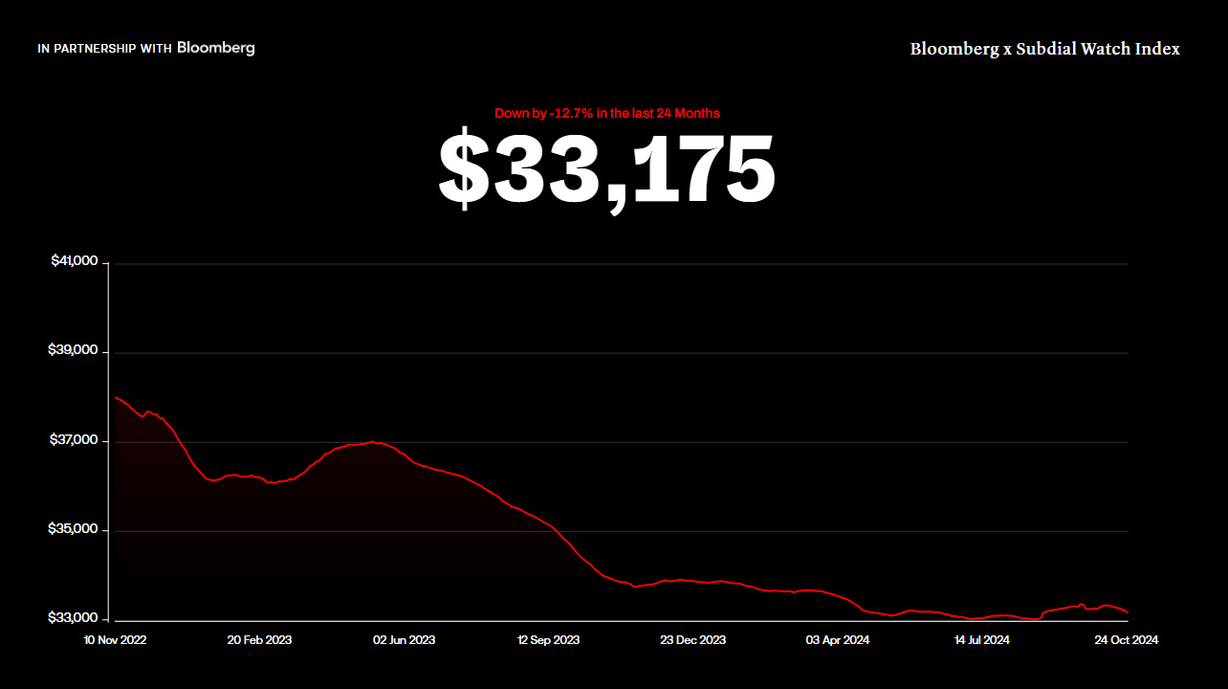Viewport: 1228px width, 689px height.
Task: Click the chart line's end point at Oct 2024
Action: [x=1128, y=612]
